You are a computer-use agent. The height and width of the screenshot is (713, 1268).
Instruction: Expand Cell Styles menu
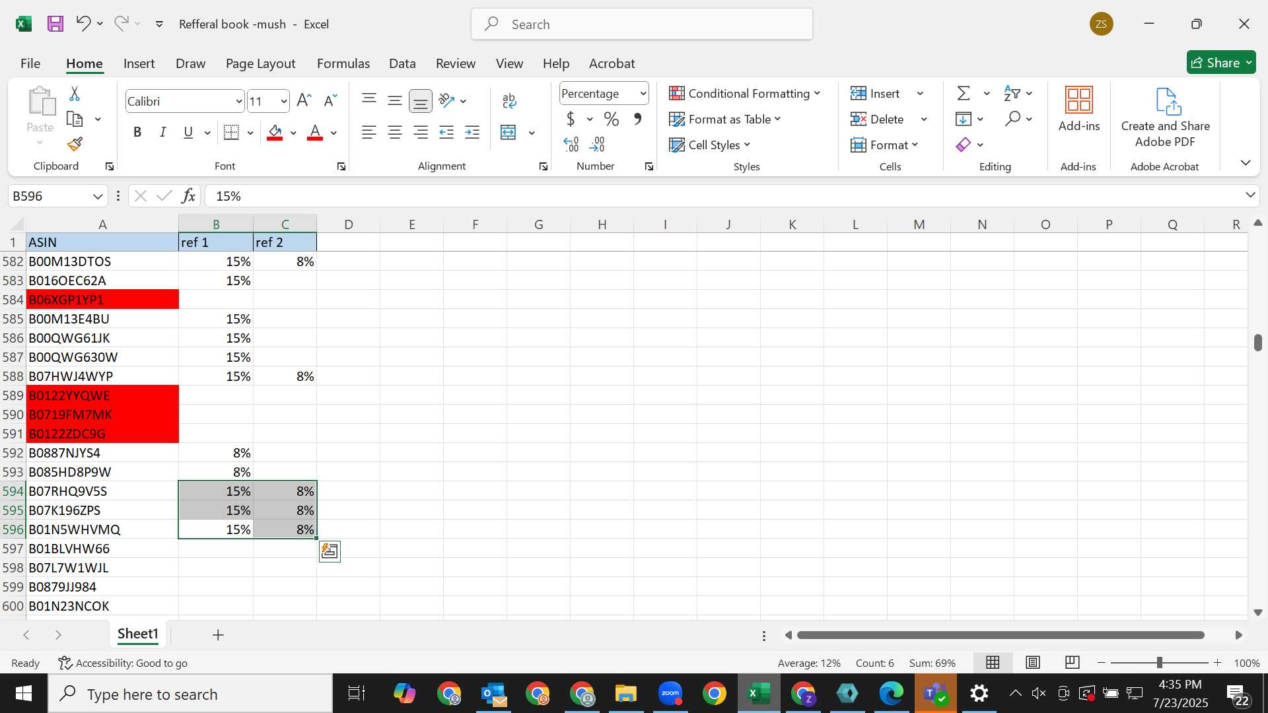(710, 145)
